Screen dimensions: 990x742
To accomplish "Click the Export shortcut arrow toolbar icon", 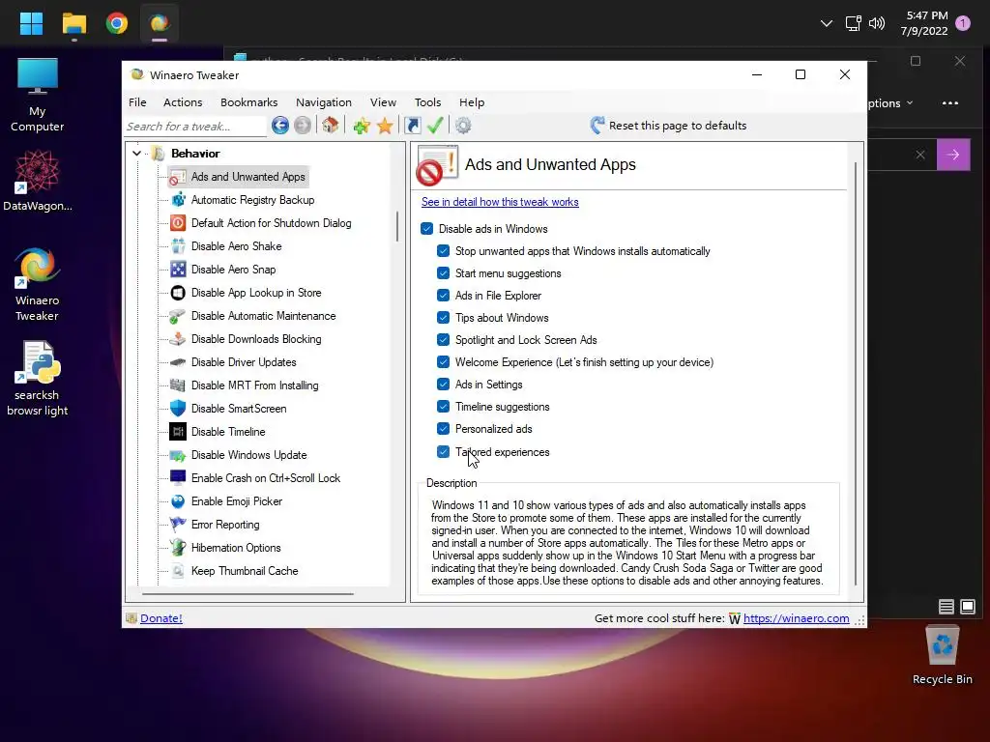I will 412,126.
